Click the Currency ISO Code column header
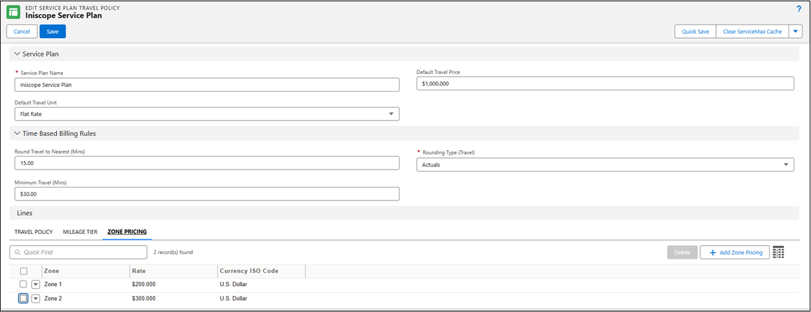 click(x=261, y=271)
